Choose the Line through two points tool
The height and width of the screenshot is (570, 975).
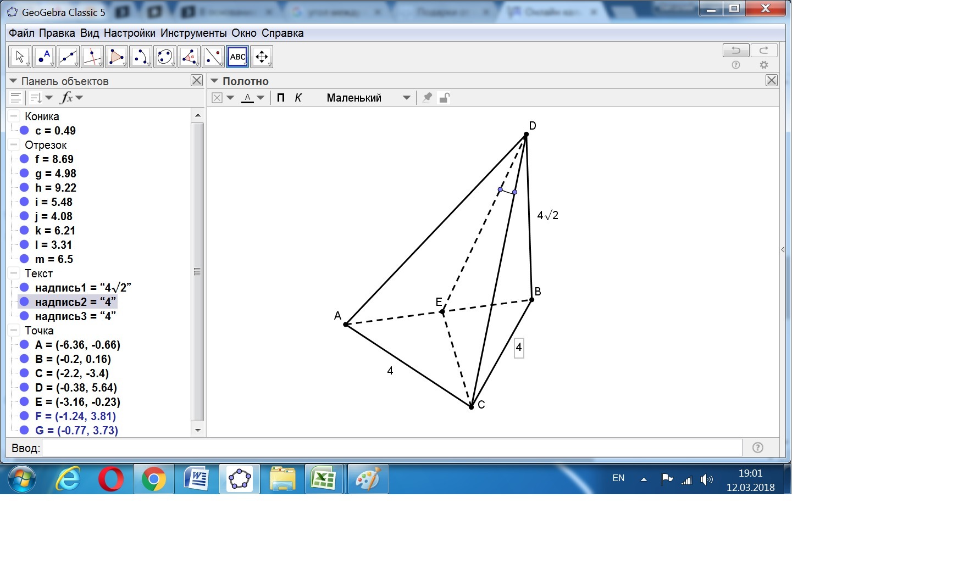pos(68,57)
